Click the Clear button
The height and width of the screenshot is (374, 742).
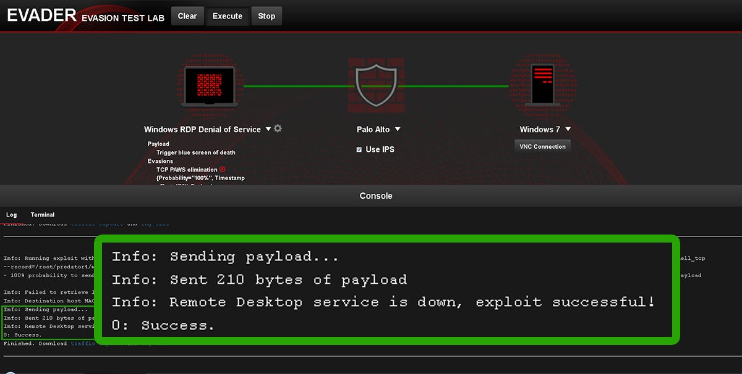(187, 16)
